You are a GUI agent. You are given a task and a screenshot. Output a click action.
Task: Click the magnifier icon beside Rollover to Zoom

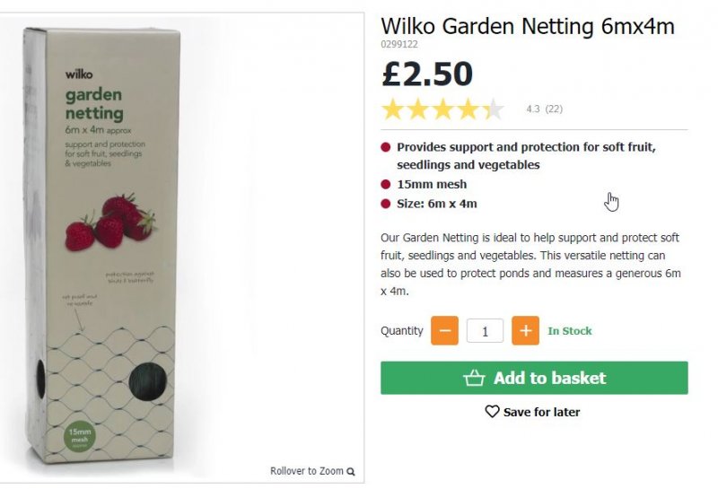click(x=351, y=471)
